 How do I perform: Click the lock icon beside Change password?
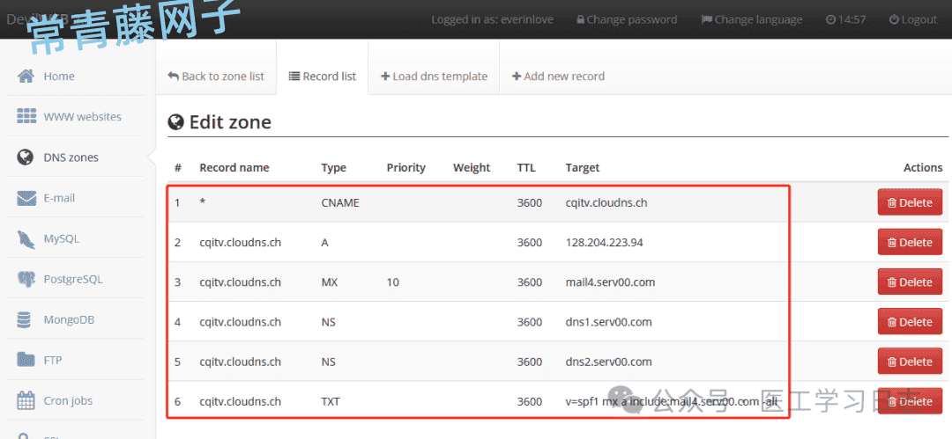click(580, 19)
